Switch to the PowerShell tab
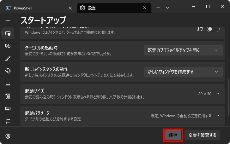The height and width of the screenshot is (144, 230). 39,8
